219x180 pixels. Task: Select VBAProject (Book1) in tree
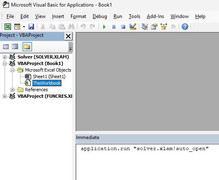pyautogui.click(x=40, y=63)
